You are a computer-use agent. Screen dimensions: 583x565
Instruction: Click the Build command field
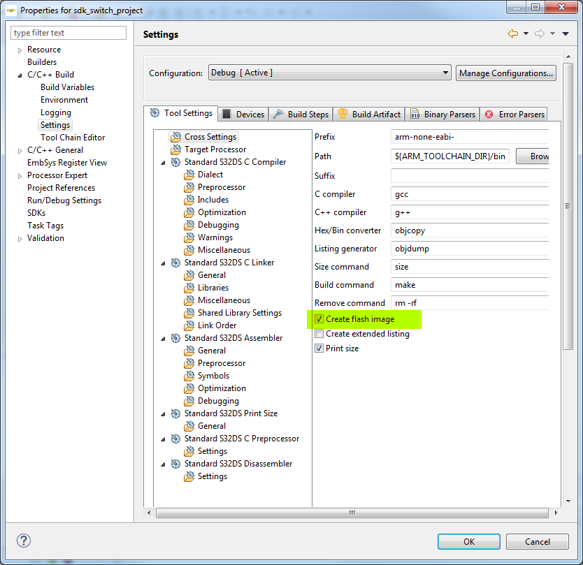[x=470, y=285]
